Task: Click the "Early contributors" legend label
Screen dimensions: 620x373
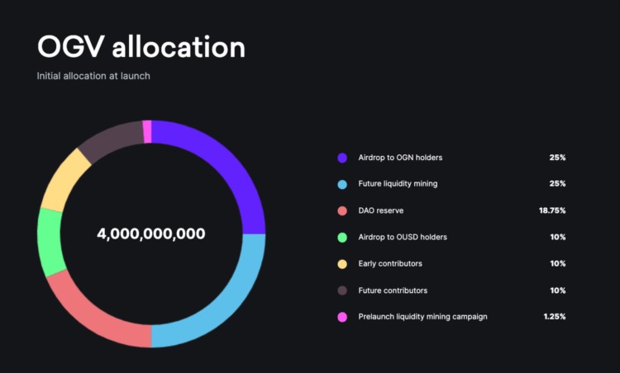Action: 390,264
